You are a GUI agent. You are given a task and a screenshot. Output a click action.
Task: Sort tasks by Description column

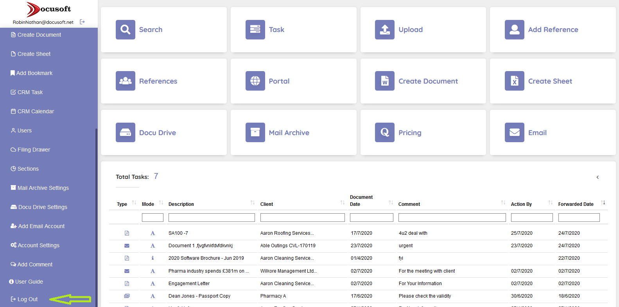(253, 202)
